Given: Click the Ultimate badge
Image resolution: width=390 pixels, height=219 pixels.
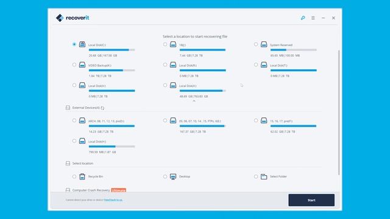Looking at the screenshot, I should (x=118, y=190).
